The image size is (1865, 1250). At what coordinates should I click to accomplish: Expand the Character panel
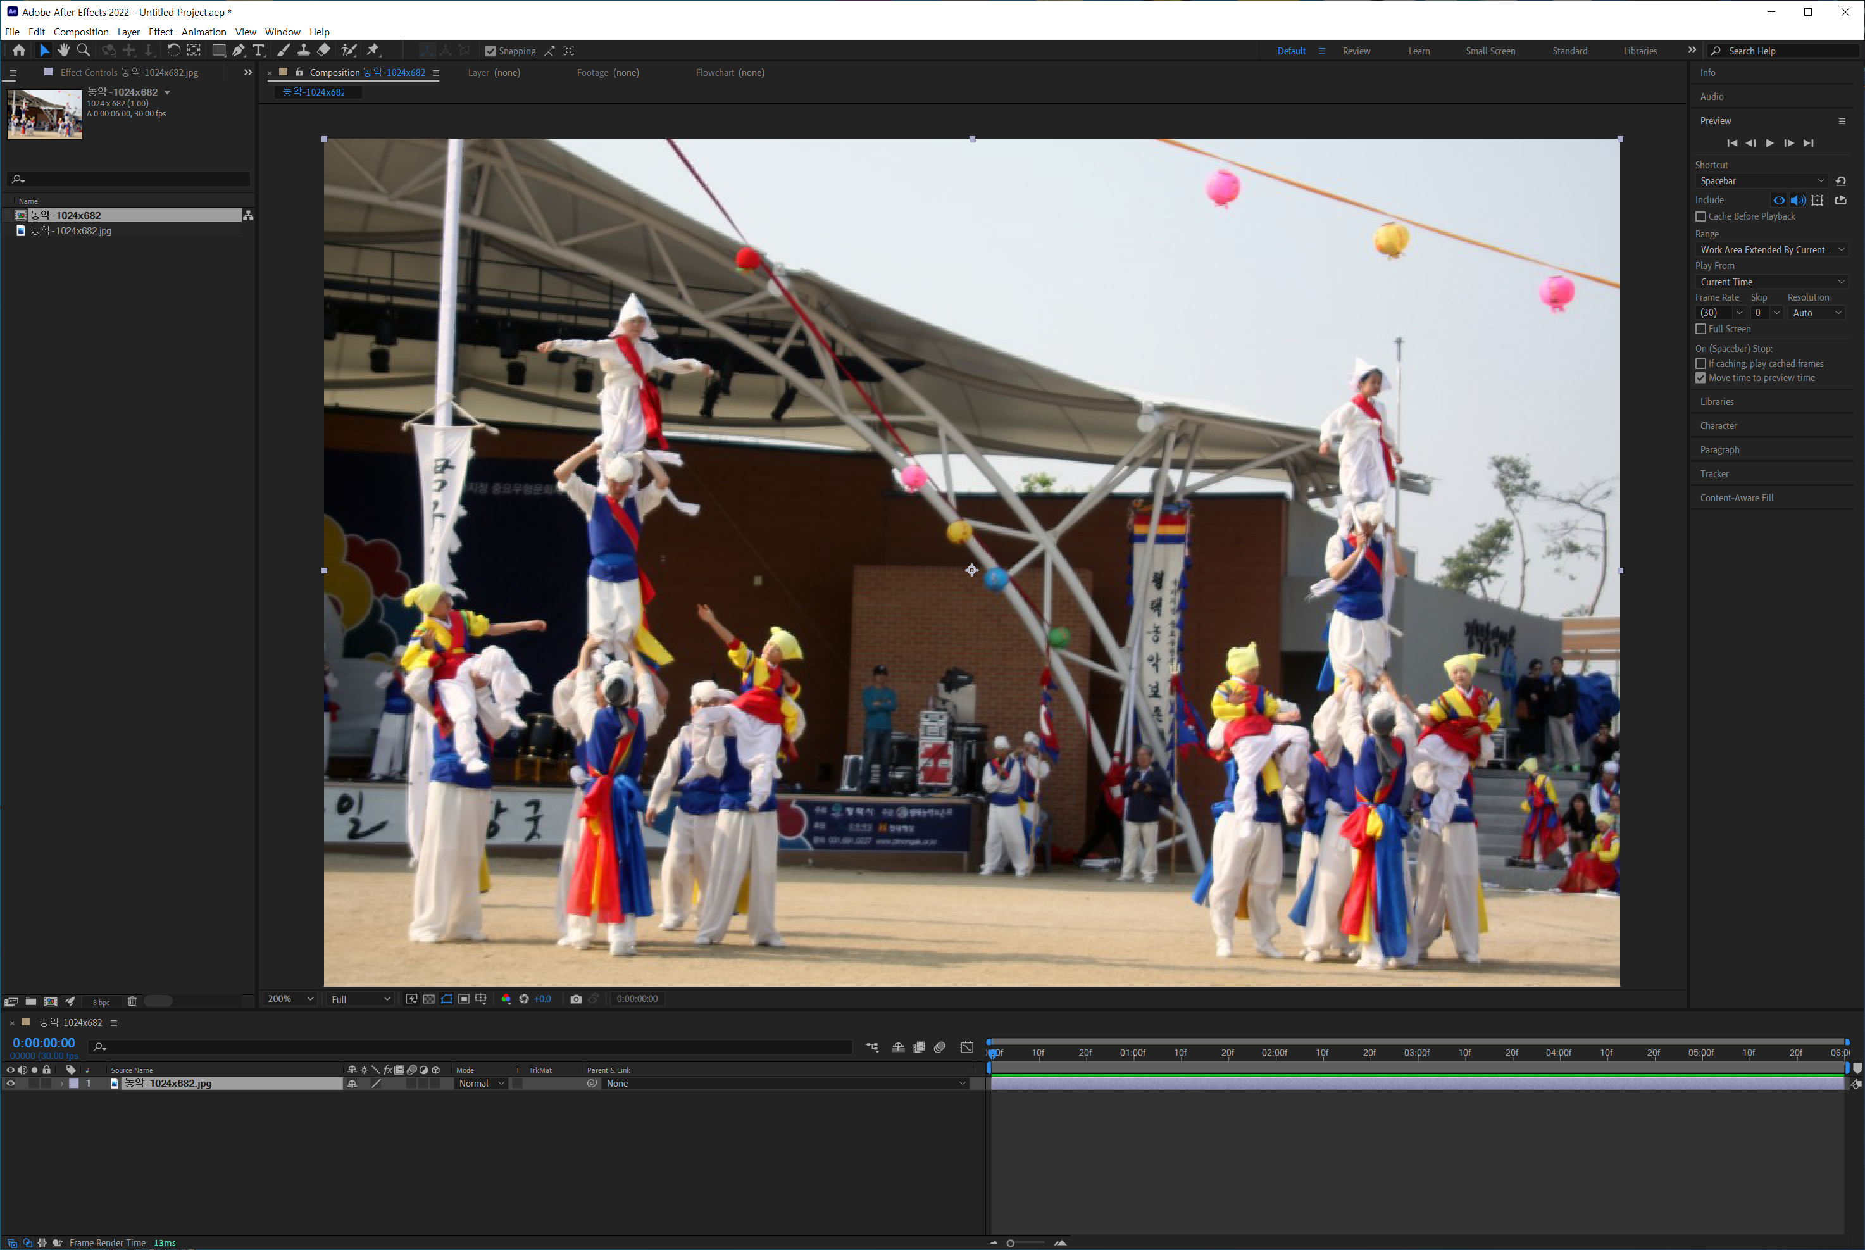coord(1718,426)
